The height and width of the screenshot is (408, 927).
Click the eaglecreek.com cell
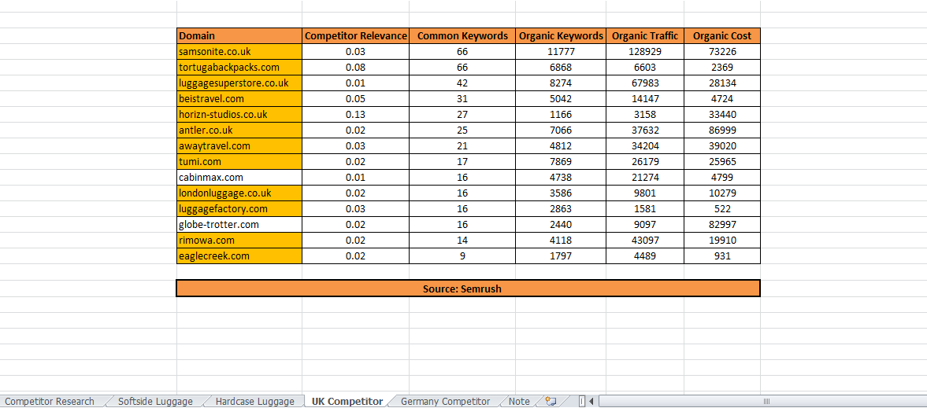(239, 255)
